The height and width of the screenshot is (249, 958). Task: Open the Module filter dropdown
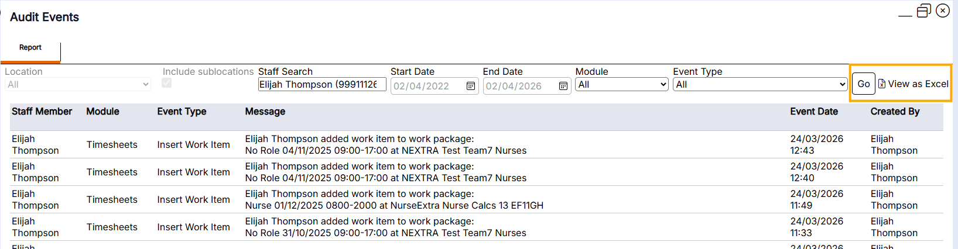(621, 85)
